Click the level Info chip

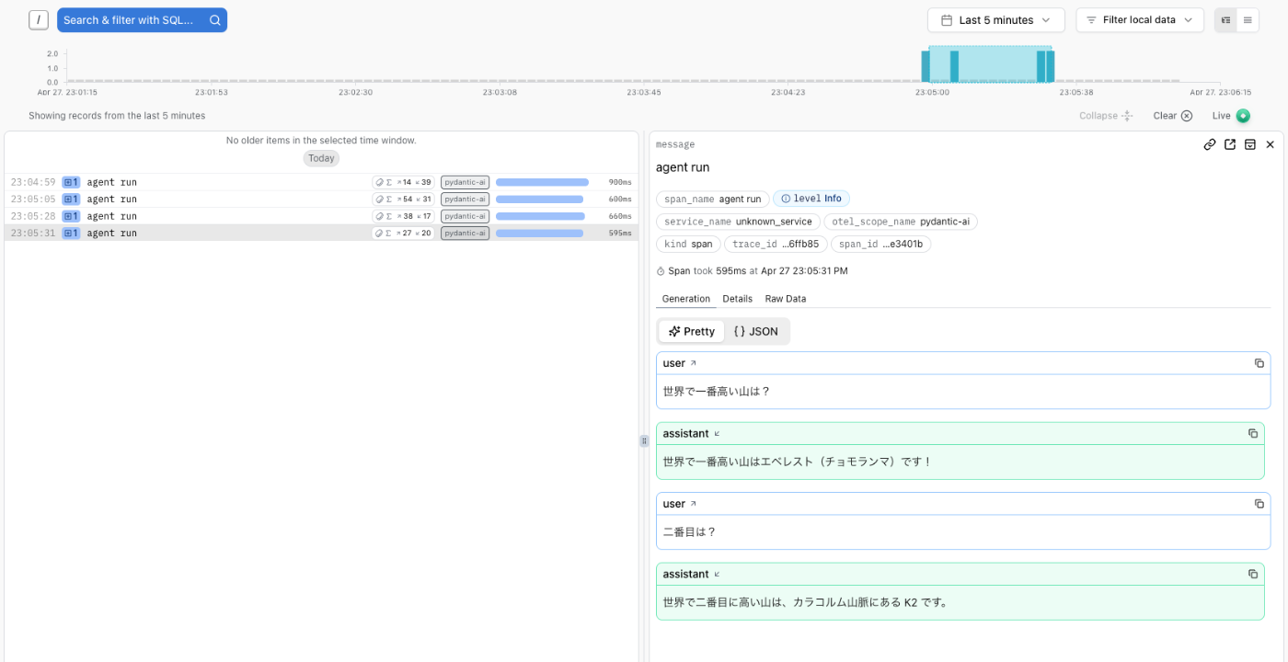tap(811, 199)
